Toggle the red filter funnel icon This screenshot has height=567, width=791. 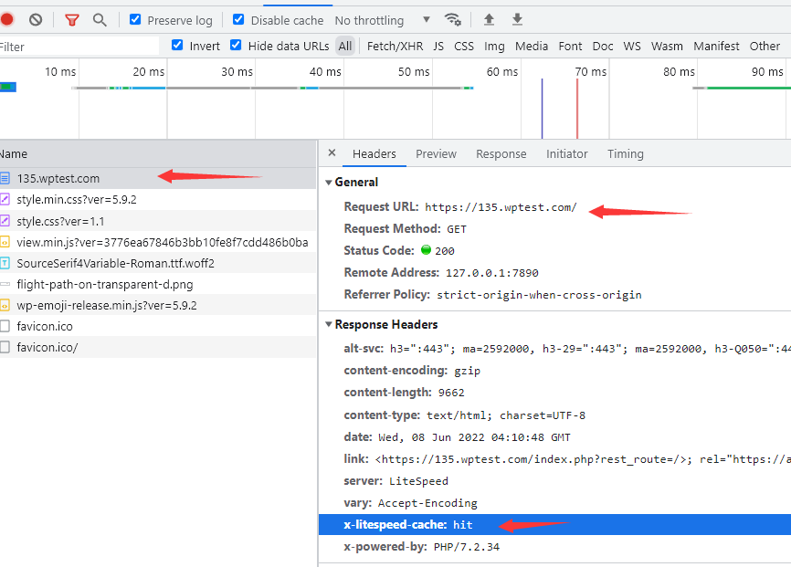tap(71, 19)
